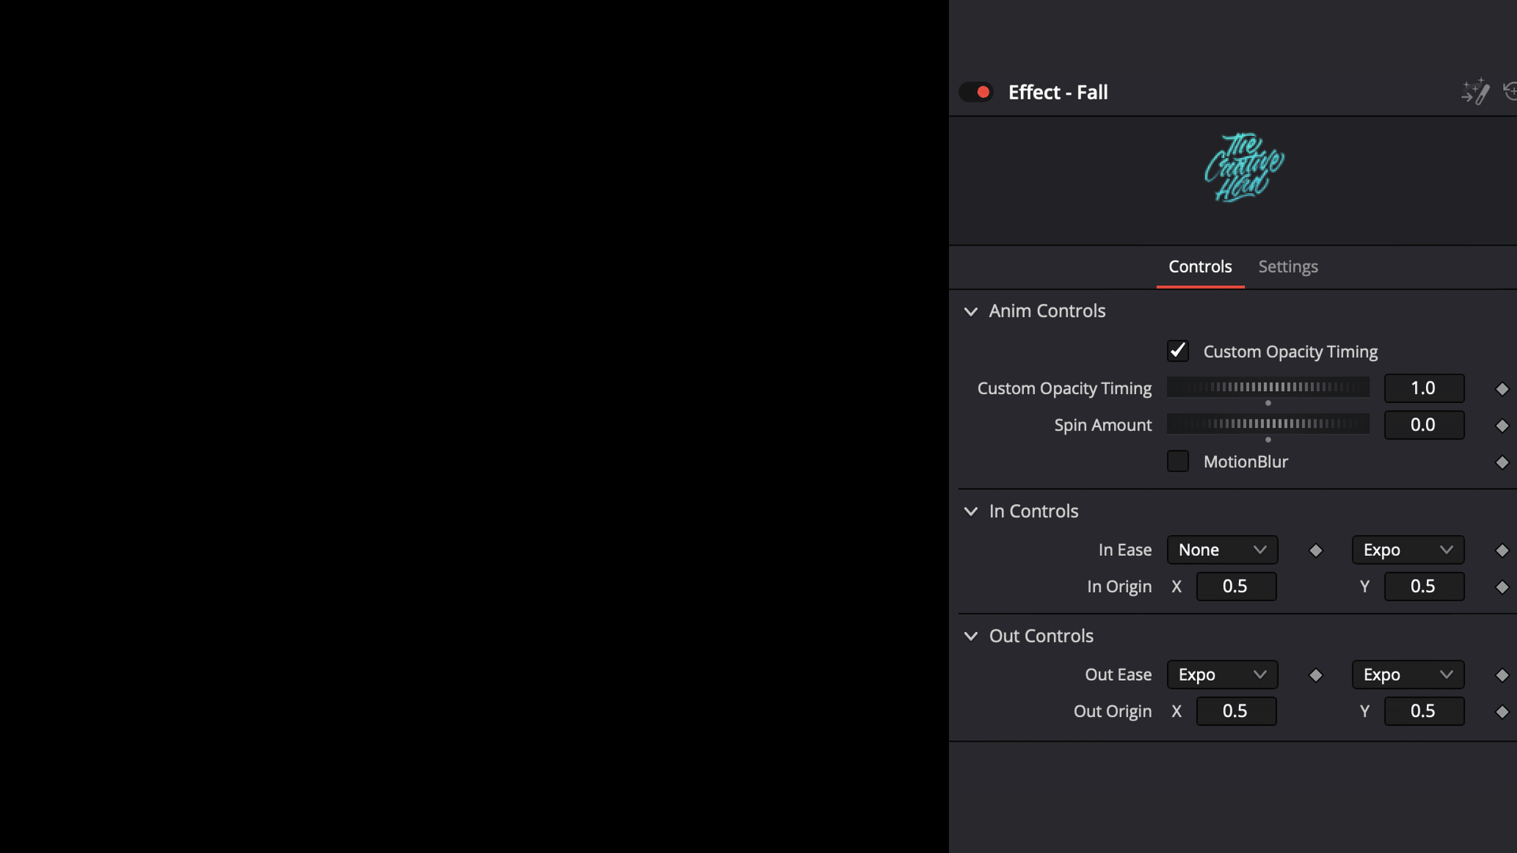Click the Spin Amount slider track
This screenshot has height=853, width=1517.
click(x=1267, y=424)
